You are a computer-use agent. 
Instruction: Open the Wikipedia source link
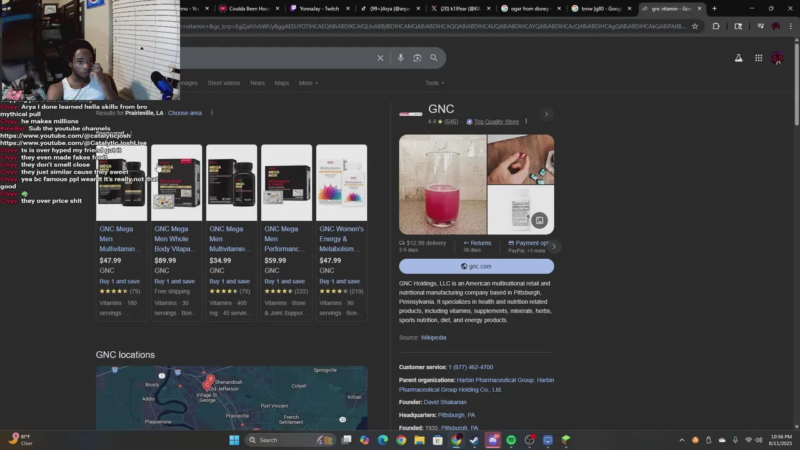pyautogui.click(x=433, y=337)
